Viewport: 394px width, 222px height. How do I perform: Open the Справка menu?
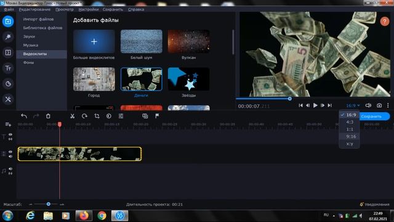coord(136,9)
